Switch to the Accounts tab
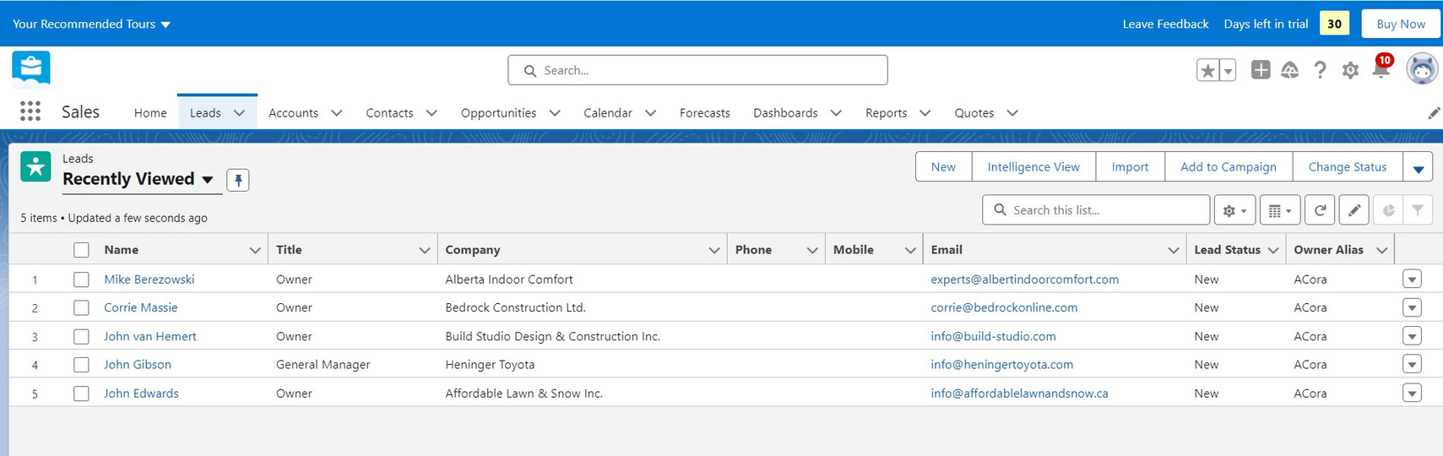Image resolution: width=1443 pixels, height=456 pixels. (x=293, y=113)
